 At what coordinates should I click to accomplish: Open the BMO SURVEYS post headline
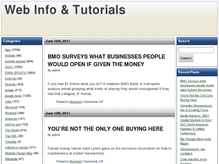[106, 60]
